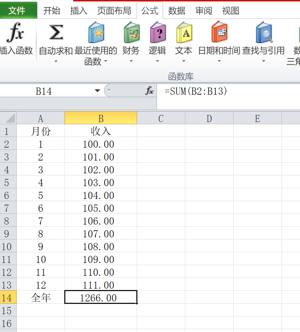300x332 pixels.
Task: Switch to the 数据 tab
Action: click(176, 11)
